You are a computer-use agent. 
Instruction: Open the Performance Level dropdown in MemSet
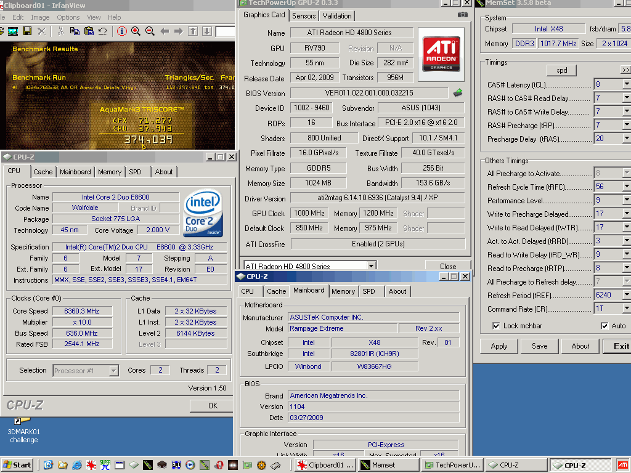(626, 200)
